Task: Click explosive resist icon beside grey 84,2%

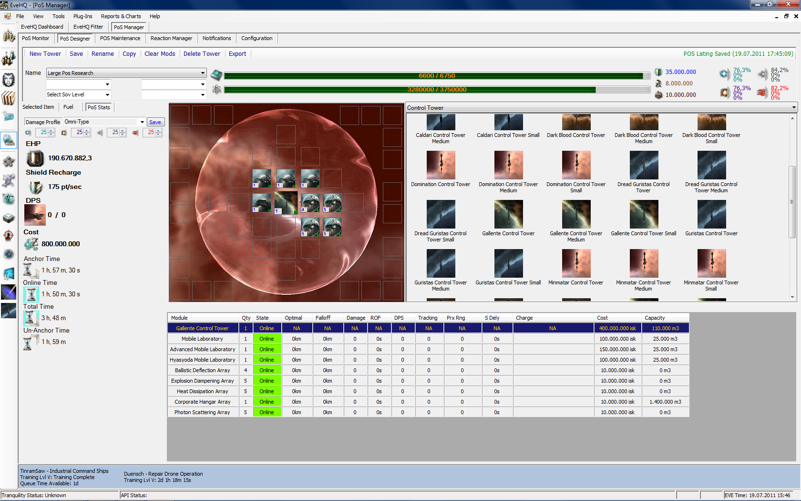Action: click(x=762, y=74)
